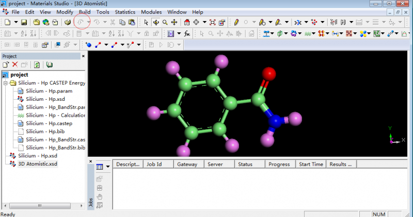Expand the Undo history dropdown arrow
Viewport: 413px width, 217px height.
pos(88,22)
